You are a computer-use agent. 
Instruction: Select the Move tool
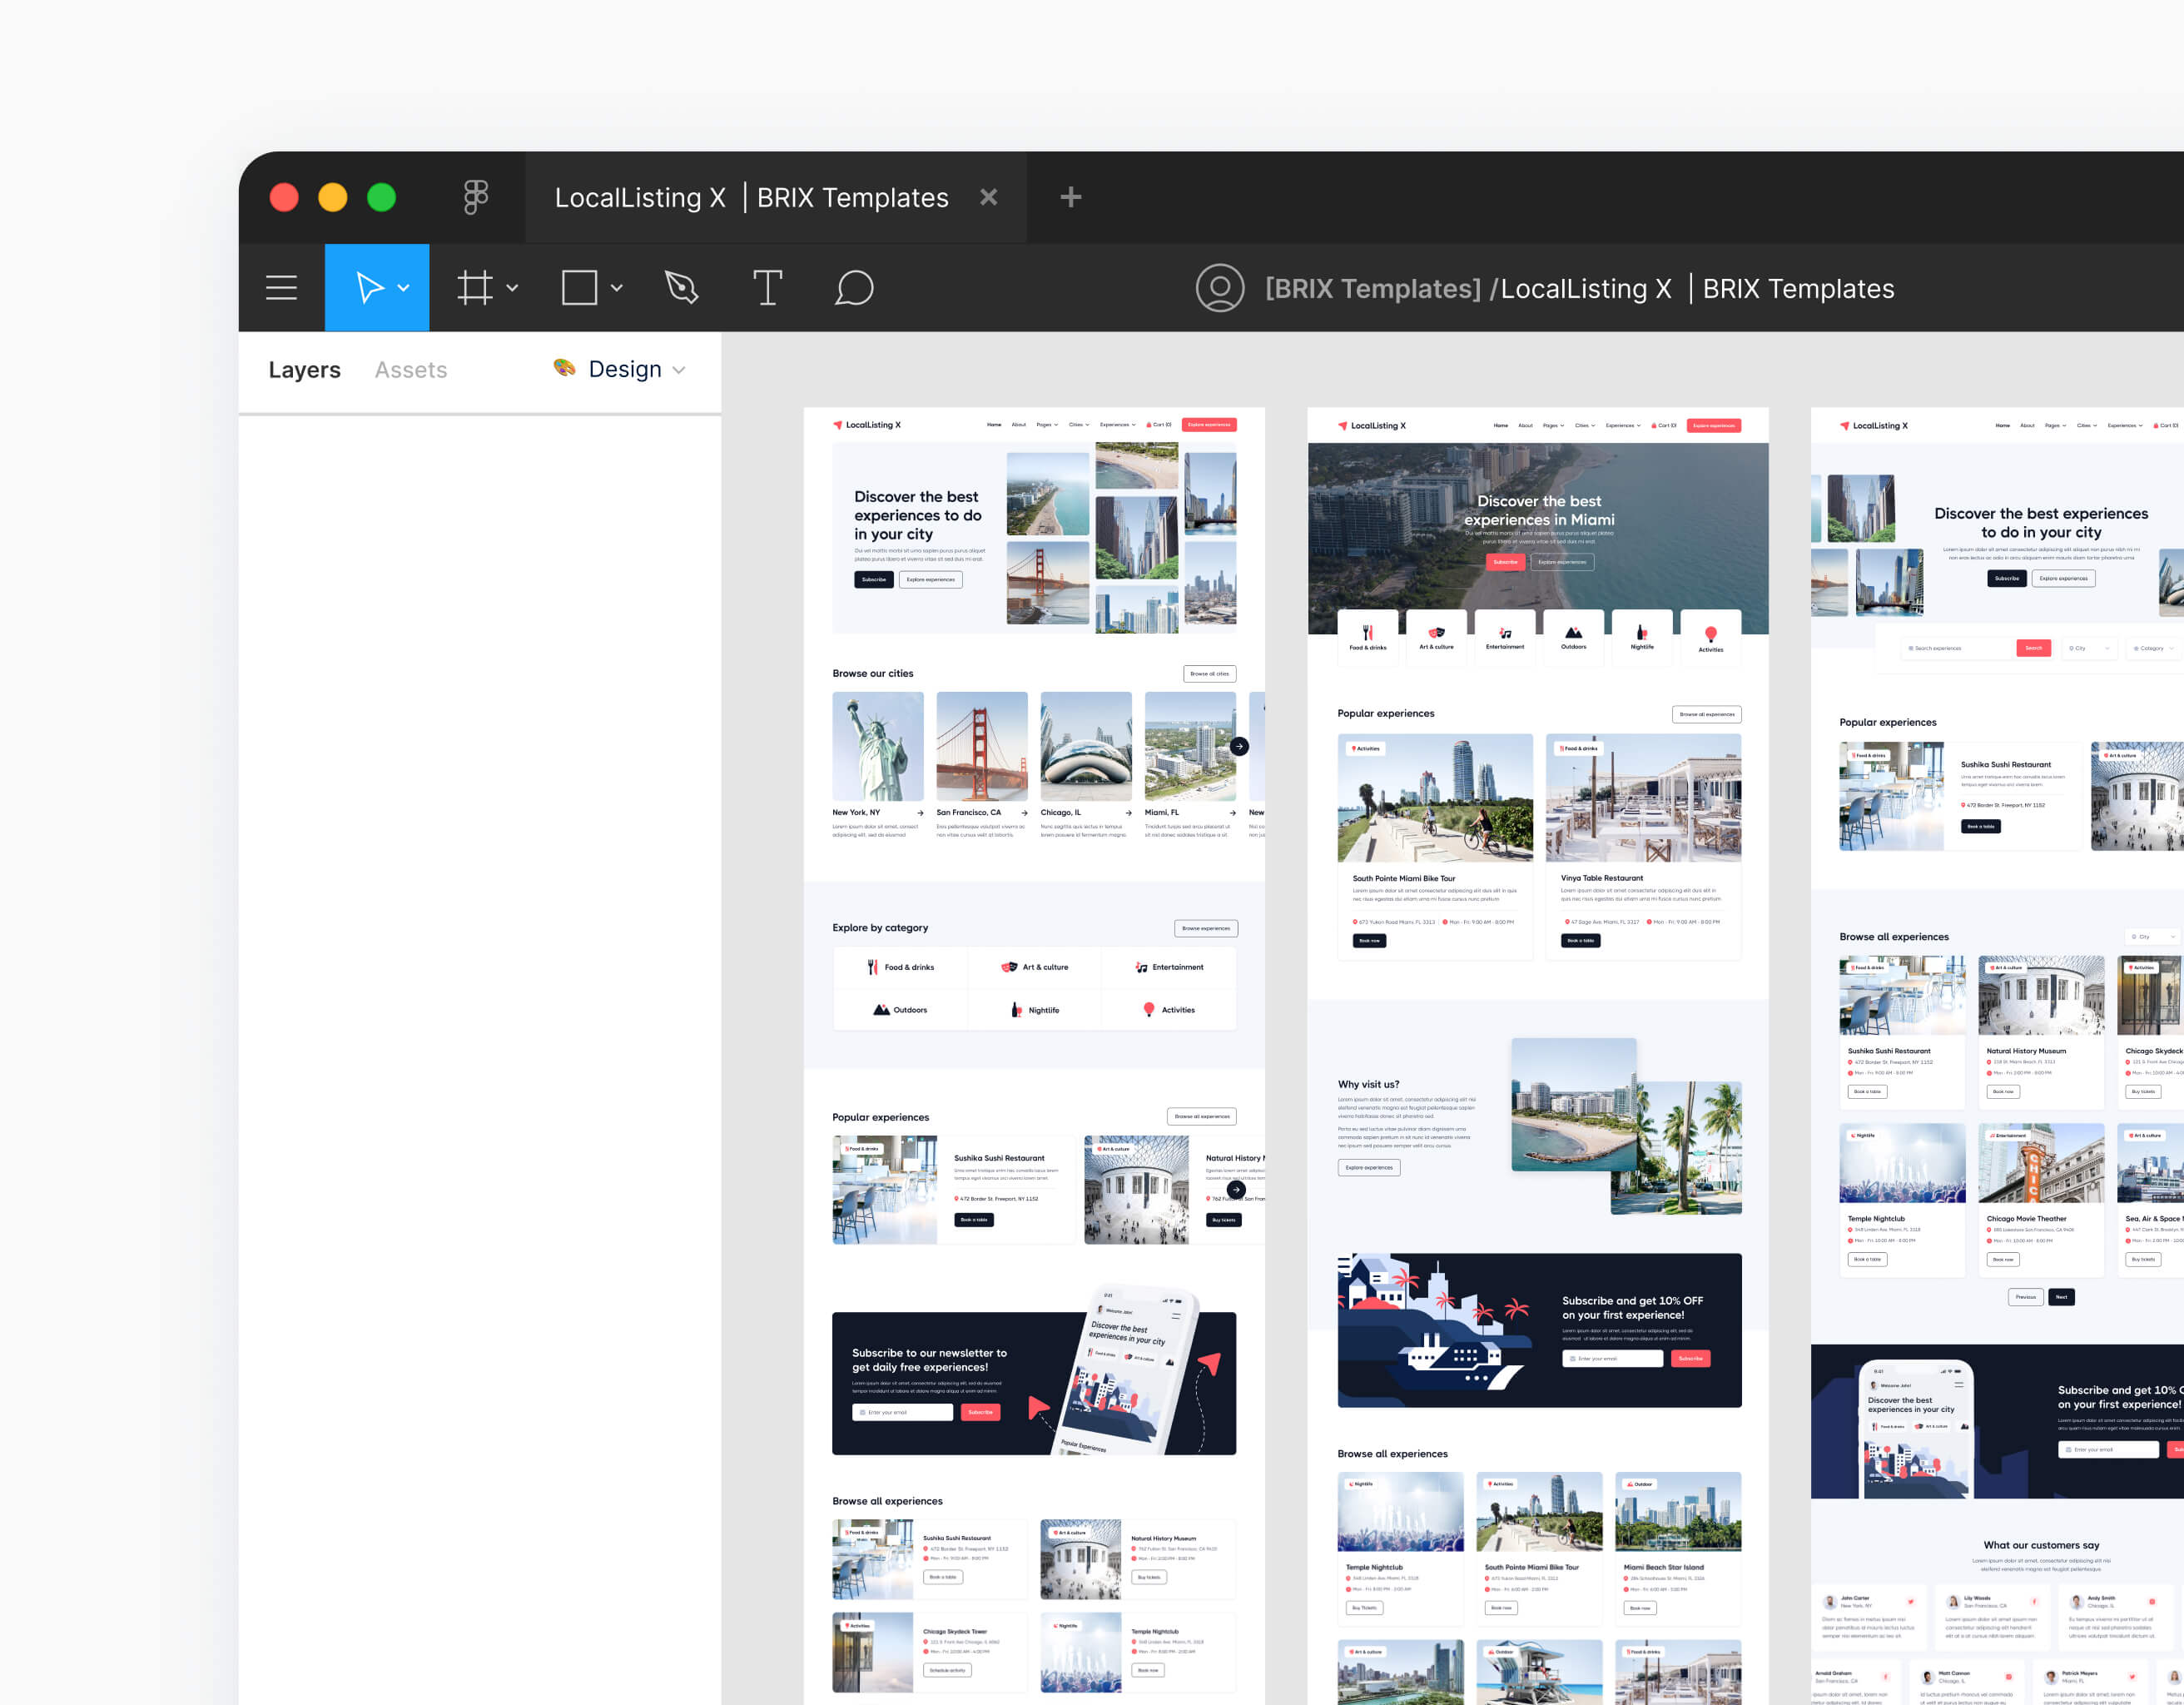[x=369, y=287]
